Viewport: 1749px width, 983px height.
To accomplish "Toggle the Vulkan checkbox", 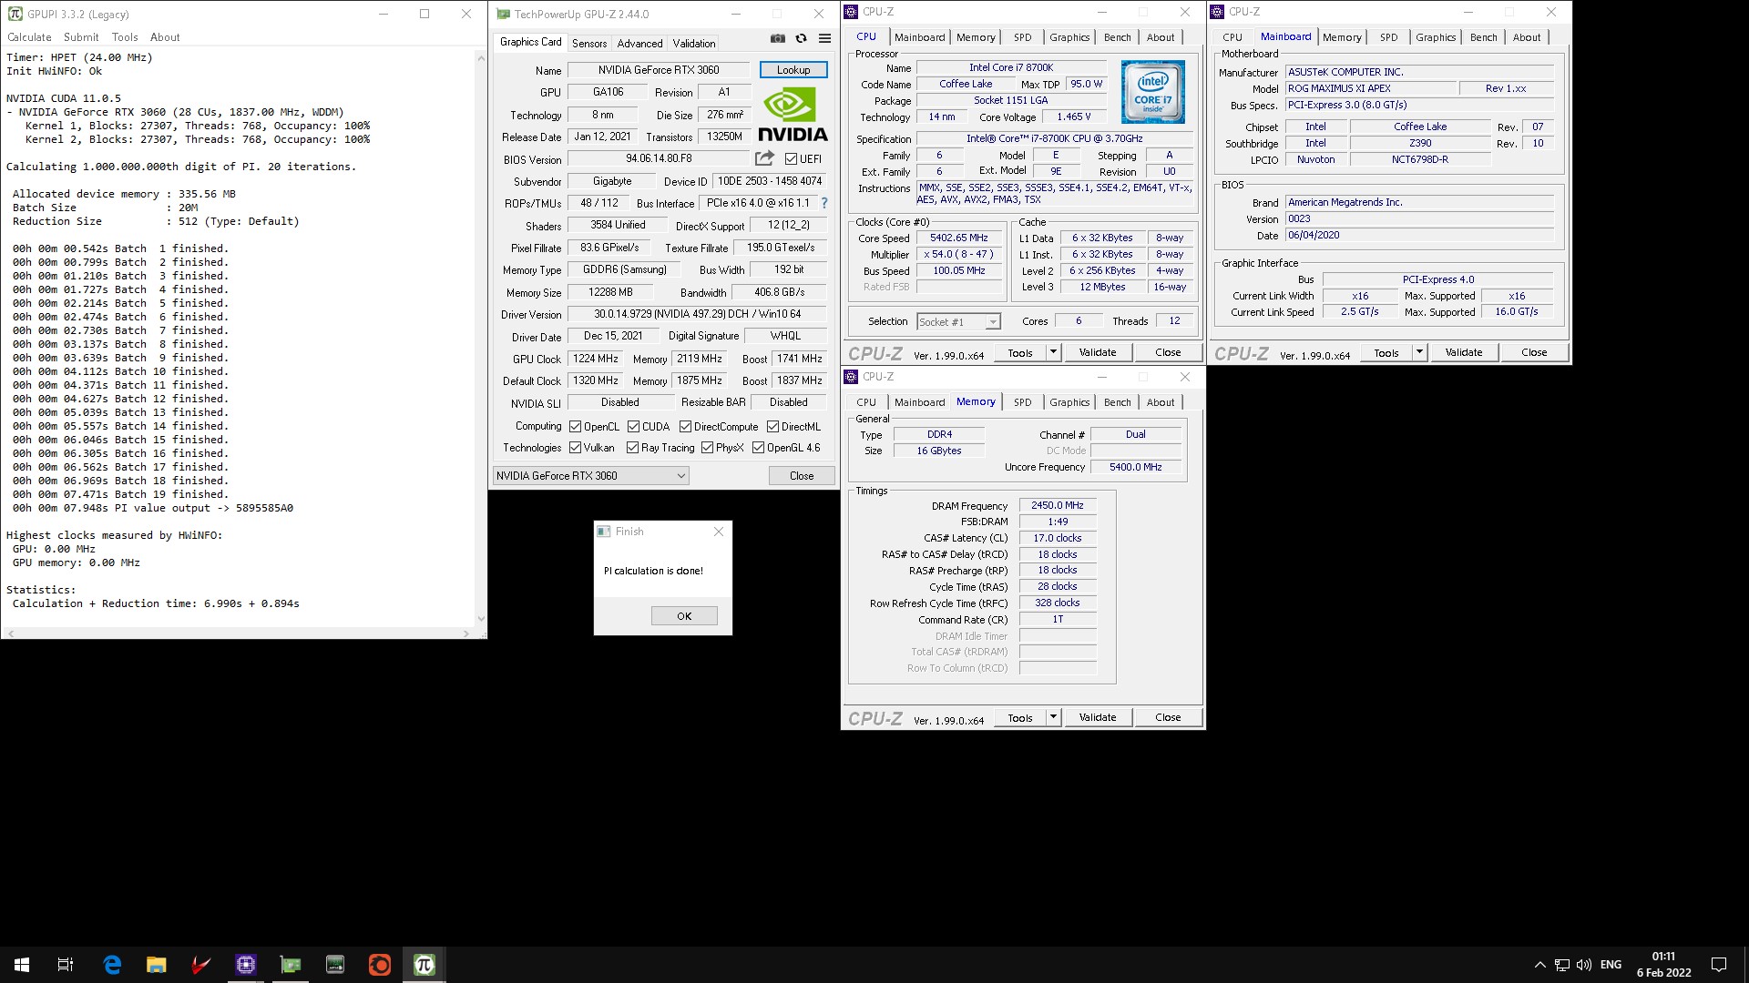I will 575,448.
